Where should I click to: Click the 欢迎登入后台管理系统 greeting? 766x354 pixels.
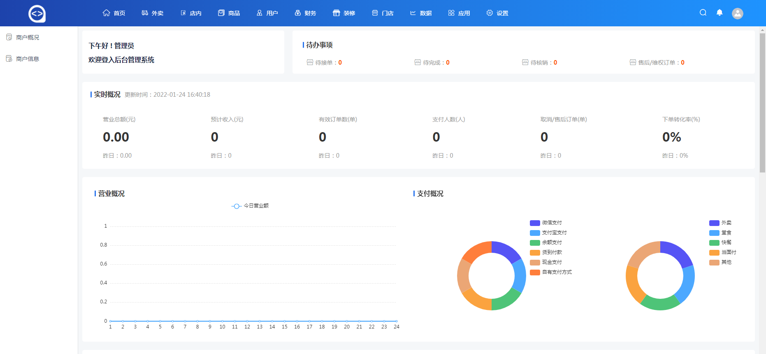[x=121, y=60]
